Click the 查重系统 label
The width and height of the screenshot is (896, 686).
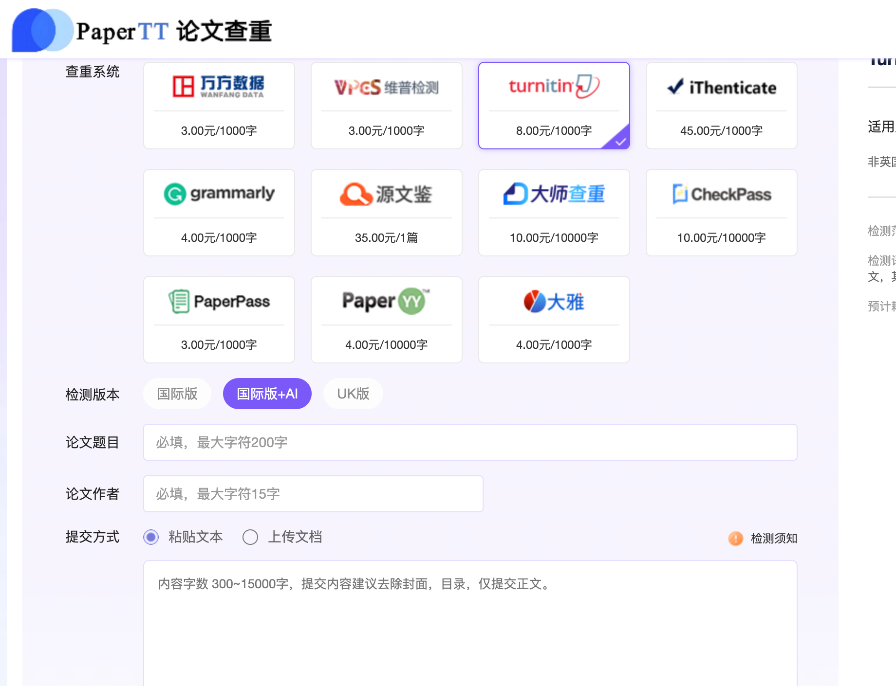(93, 72)
